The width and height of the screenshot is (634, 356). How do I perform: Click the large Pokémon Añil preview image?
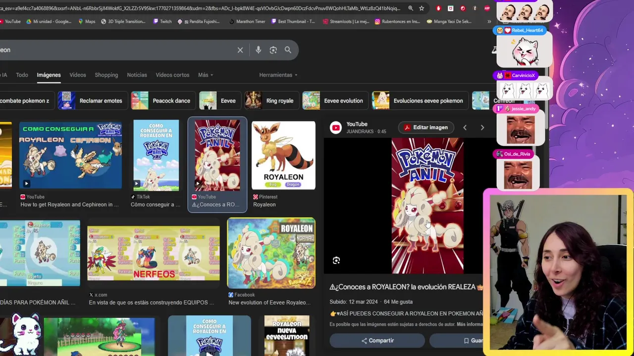[427, 206]
